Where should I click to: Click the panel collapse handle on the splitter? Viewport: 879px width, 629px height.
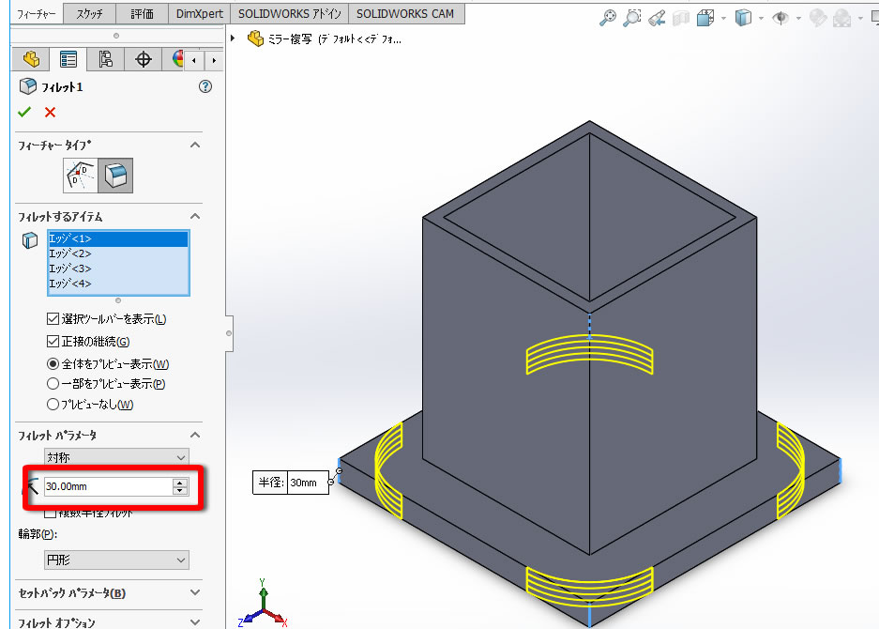click(x=229, y=333)
